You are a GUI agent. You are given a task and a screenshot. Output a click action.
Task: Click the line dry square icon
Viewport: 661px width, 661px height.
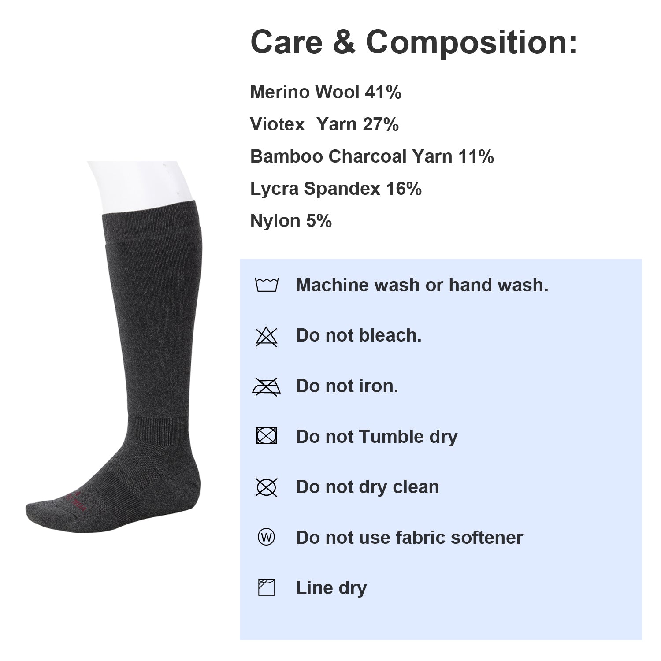point(266,588)
